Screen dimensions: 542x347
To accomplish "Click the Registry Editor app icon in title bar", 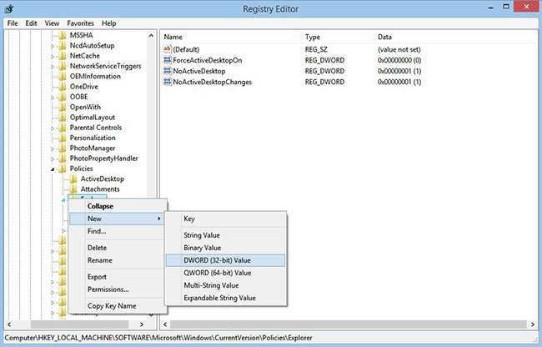I will point(9,8).
